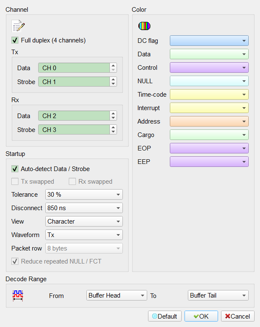The image size is (260, 327).
Task: Open the Disconnect 850 ns dropdown
Action: click(84, 208)
